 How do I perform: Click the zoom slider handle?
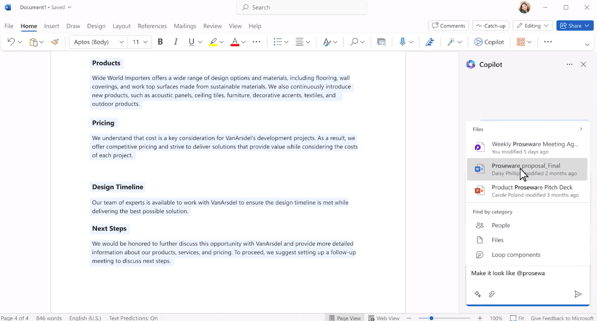(431, 318)
